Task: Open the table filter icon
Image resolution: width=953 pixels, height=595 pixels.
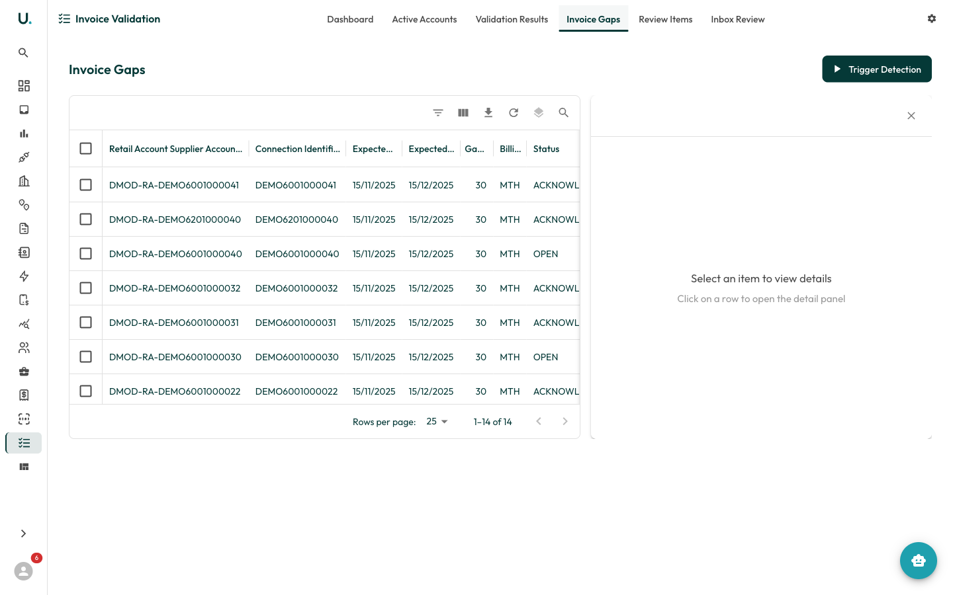Action: tap(438, 112)
